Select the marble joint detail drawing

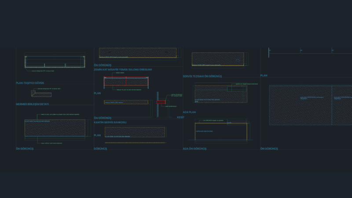[41, 94]
